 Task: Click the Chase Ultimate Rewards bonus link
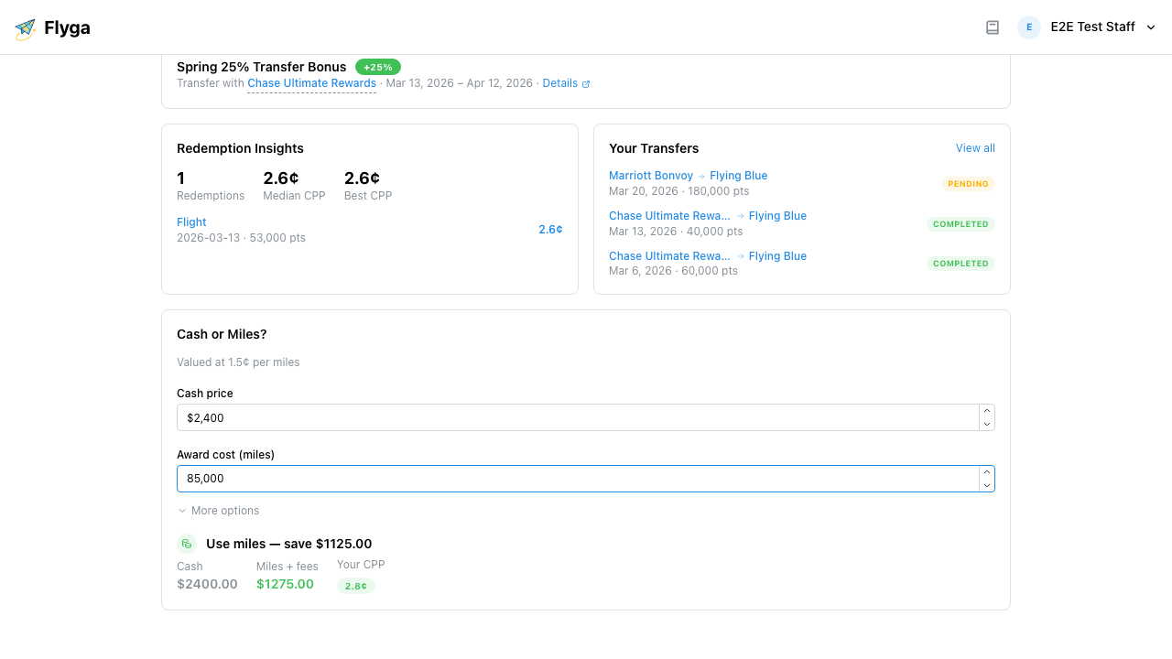pos(311,83)
